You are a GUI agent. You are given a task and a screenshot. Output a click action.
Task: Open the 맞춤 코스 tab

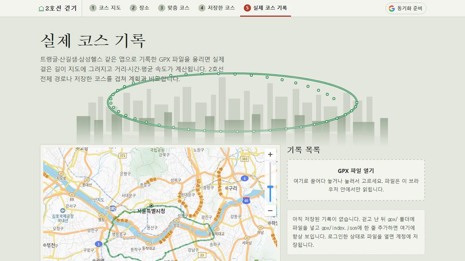pyautogui.click(x=174, y=8)
